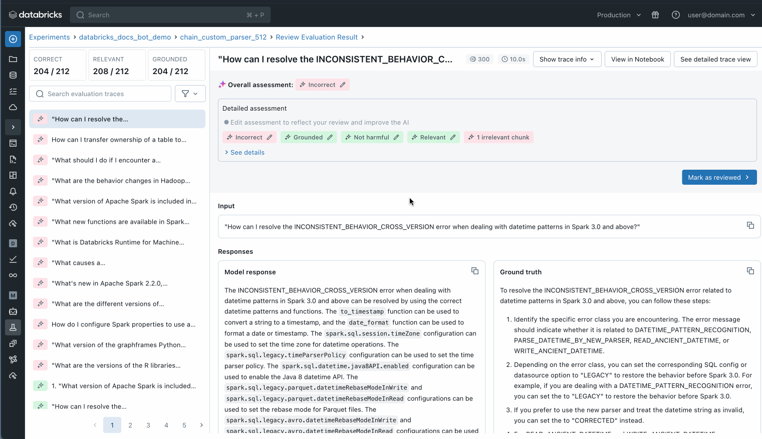Viewport: 762px width, 439px height.
Task: Copy the Ground truth text
Action: pyautogui.click(x=750, y=271)
